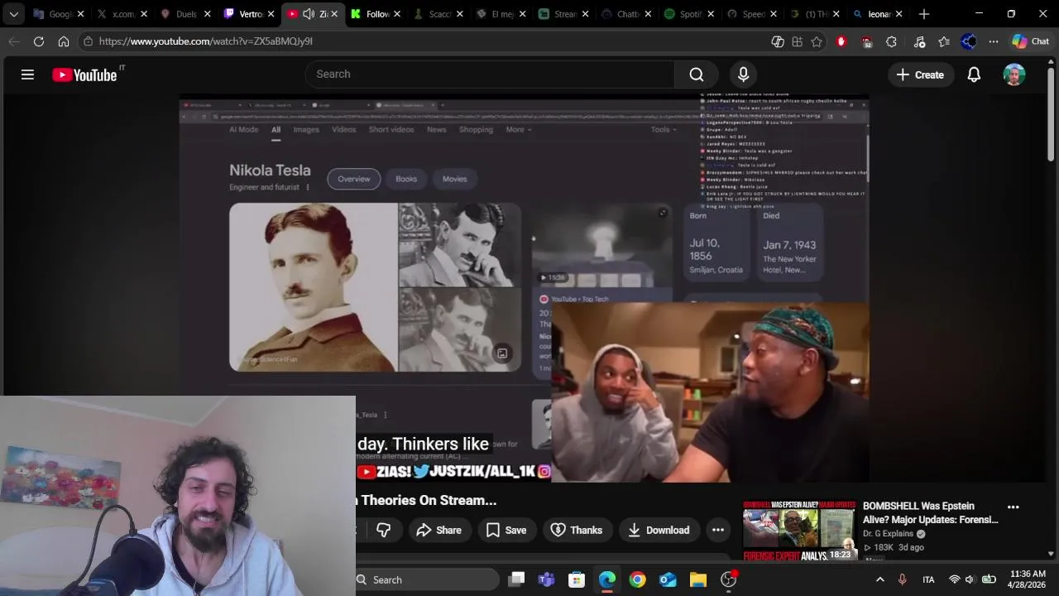1059x596 pixels.
Task: Toggle dislike on the video
Action: pos(383,530)
